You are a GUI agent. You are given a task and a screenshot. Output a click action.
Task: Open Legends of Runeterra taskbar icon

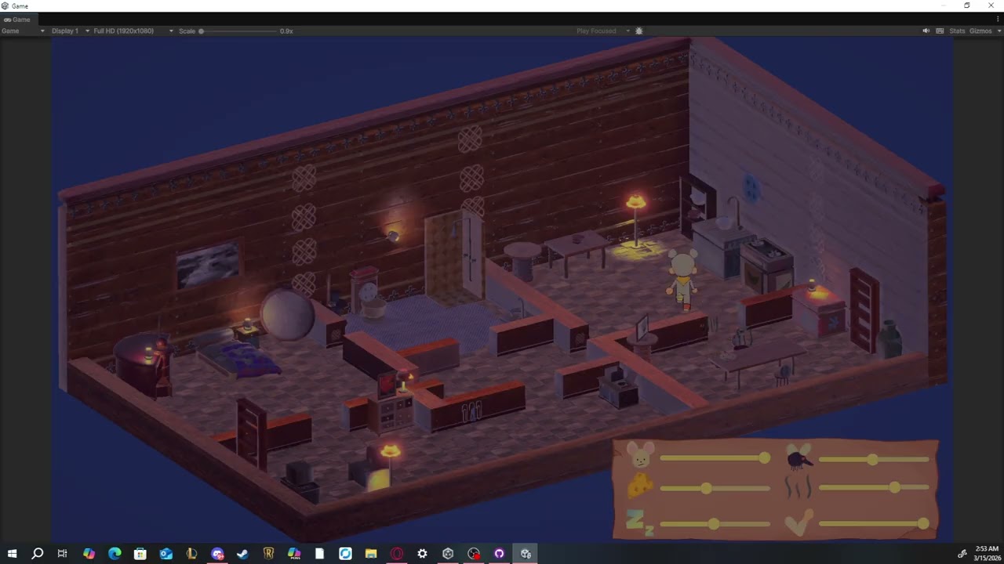tap(268, 554)
